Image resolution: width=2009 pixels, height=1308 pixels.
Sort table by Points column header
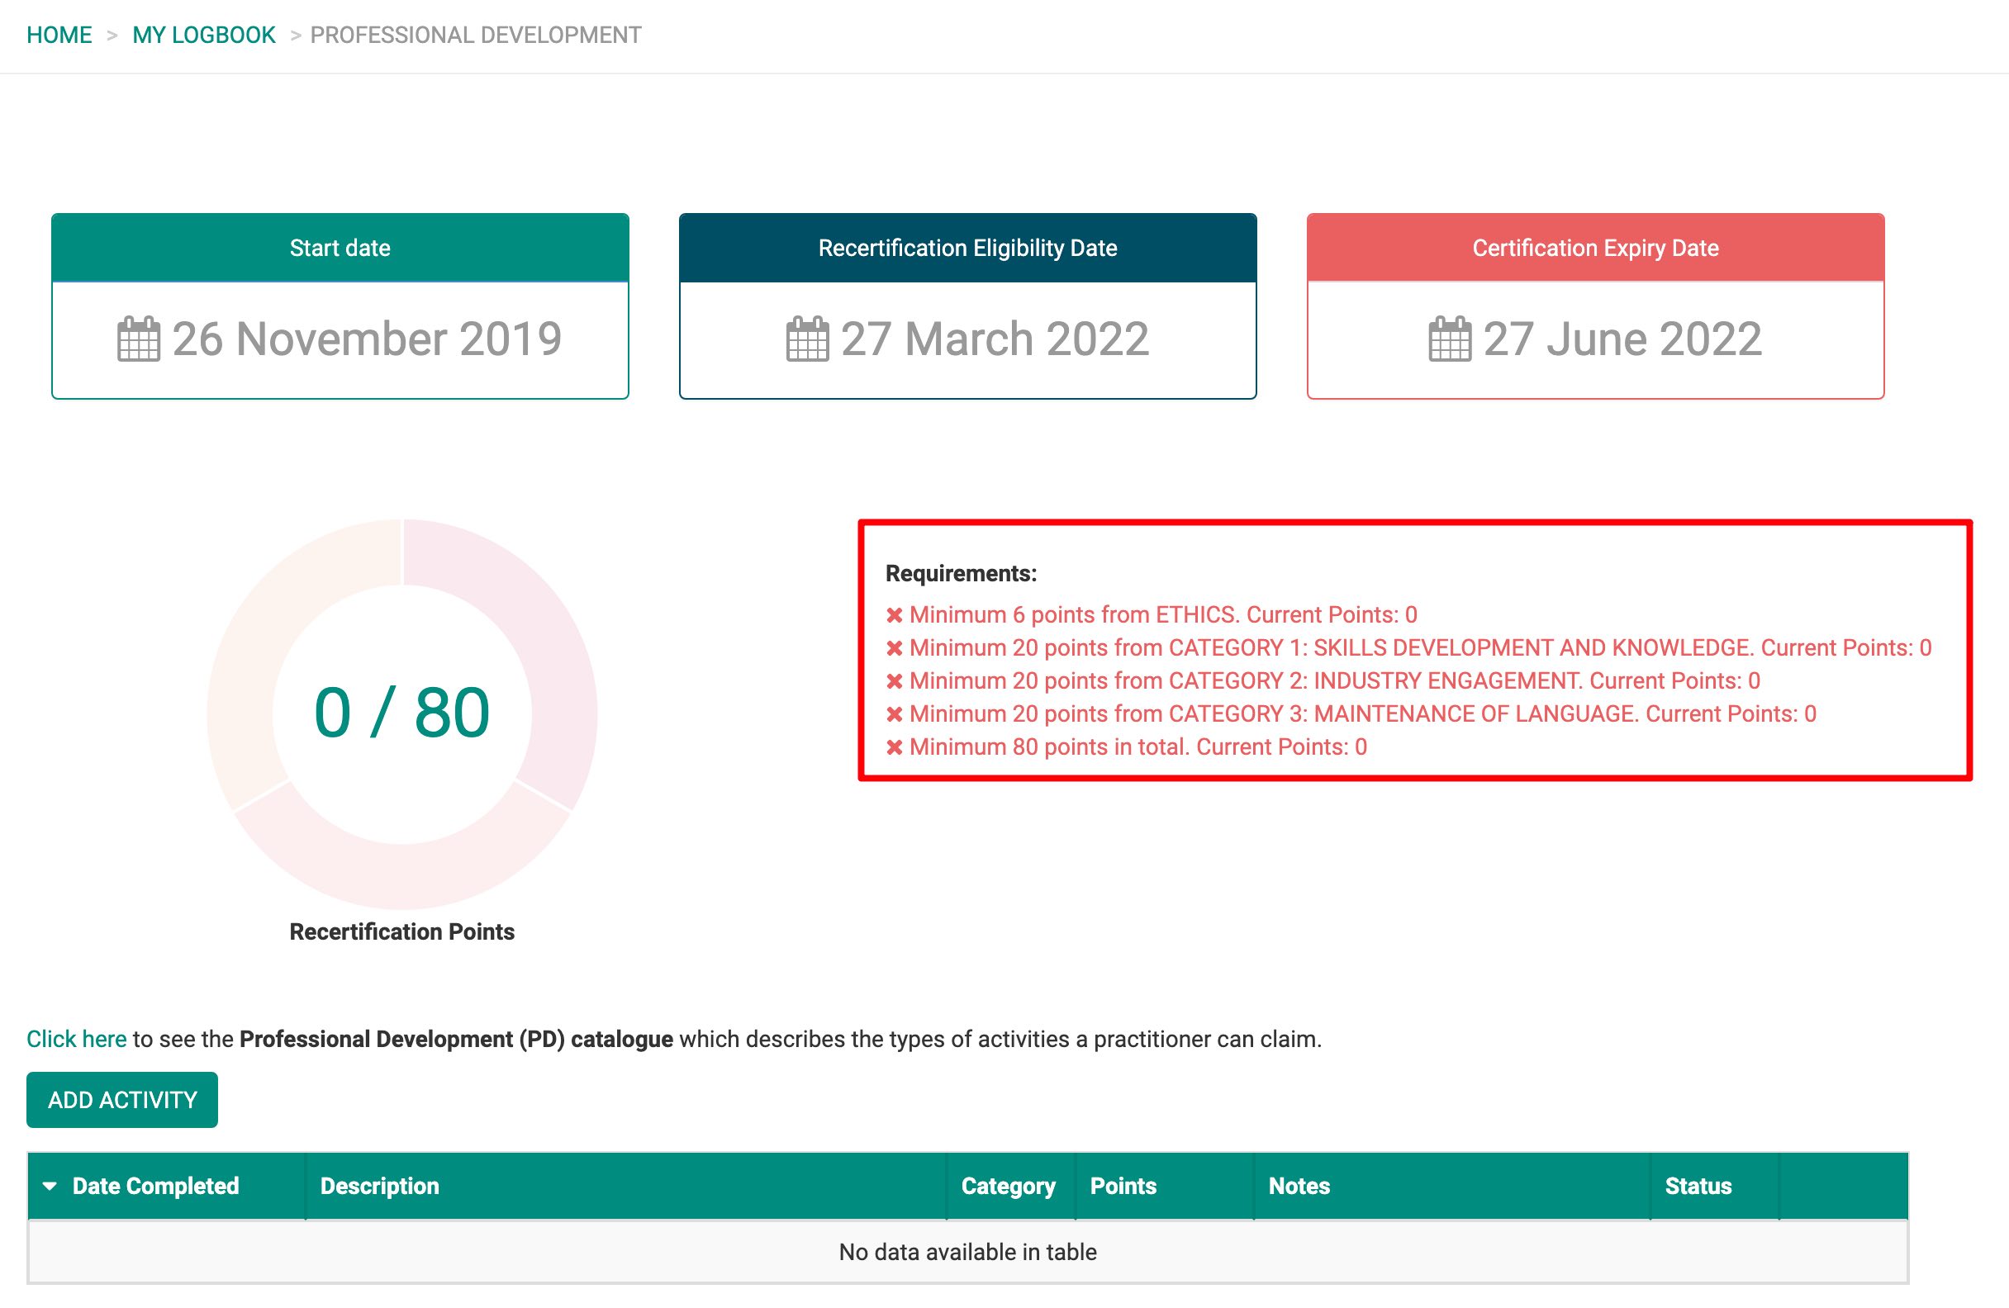coord(1123,1186)
